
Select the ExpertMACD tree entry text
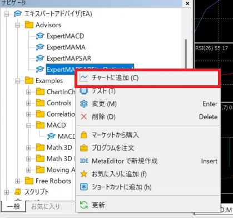(65, 36)
